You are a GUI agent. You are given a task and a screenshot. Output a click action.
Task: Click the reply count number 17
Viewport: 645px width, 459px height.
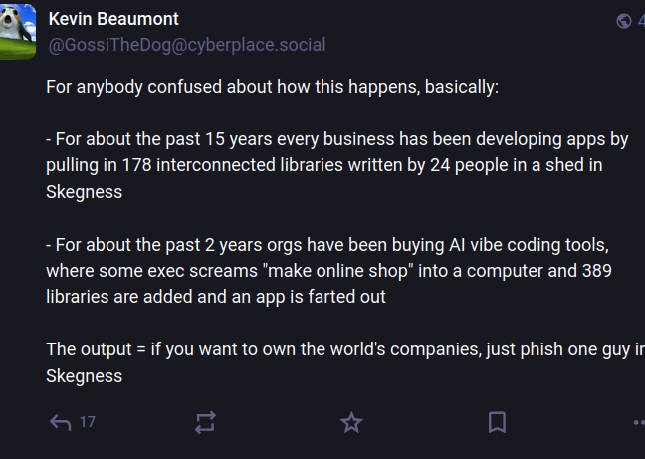(88, 422)
